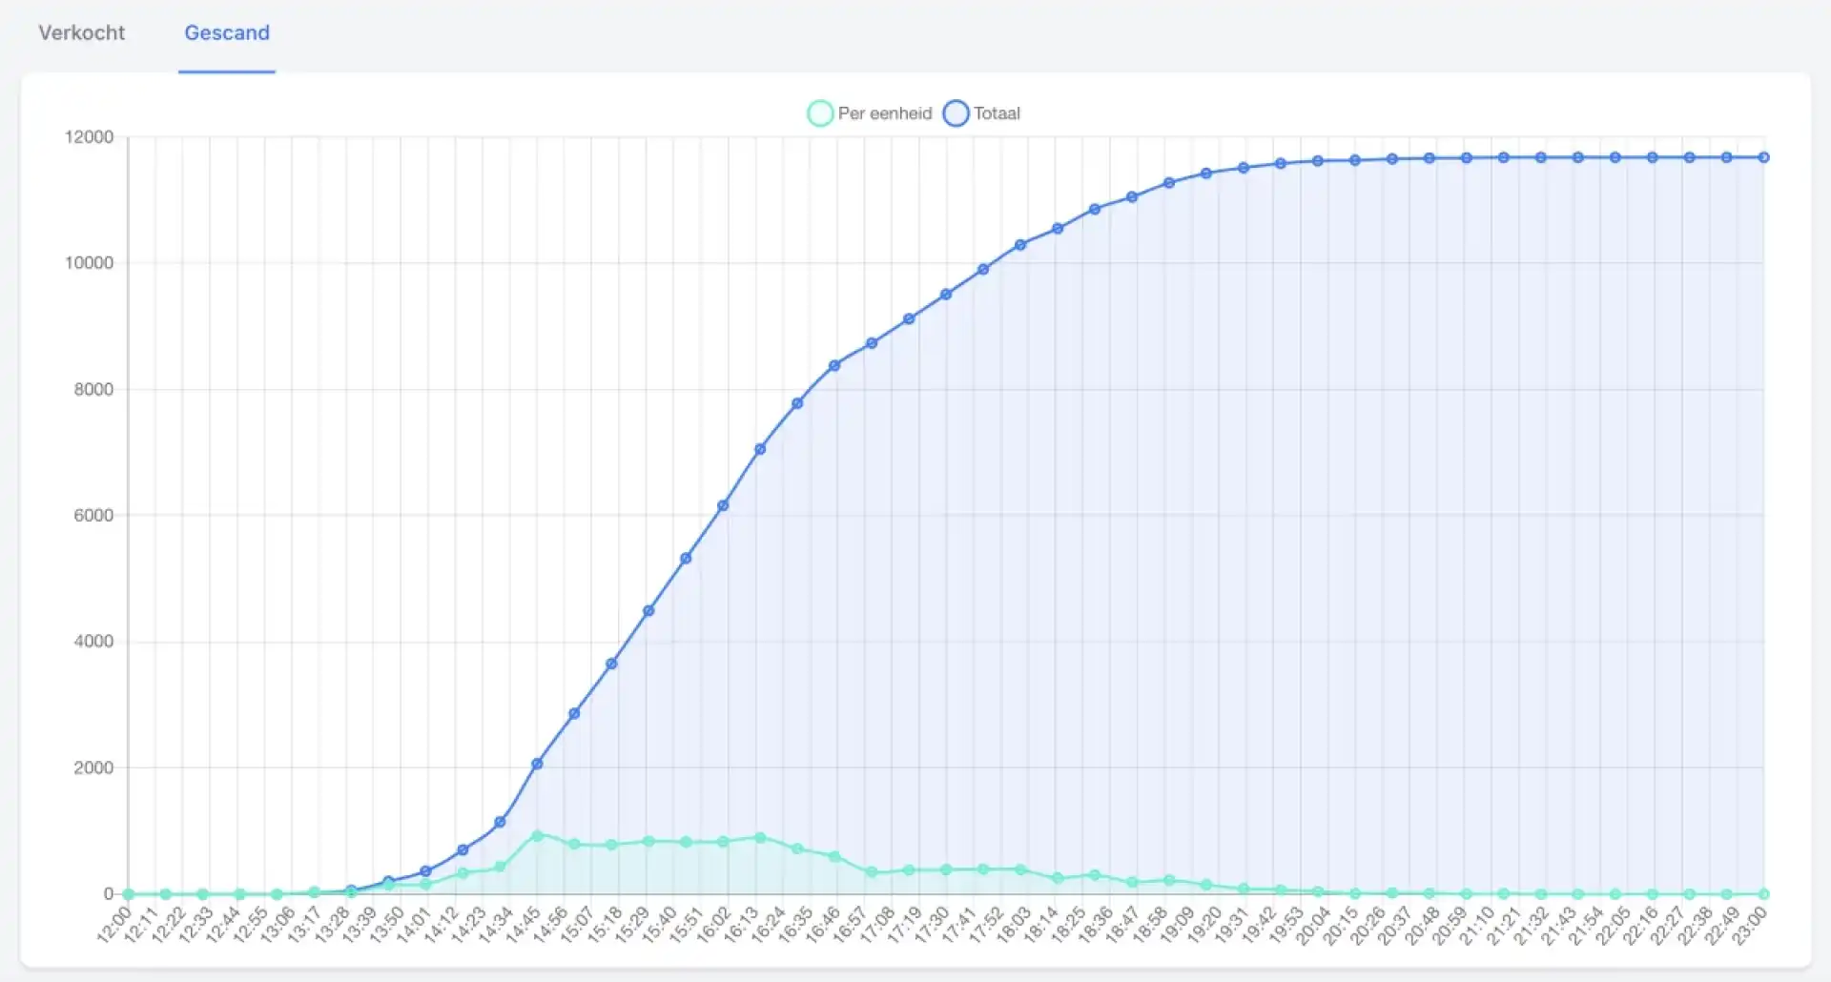Click the 4000 y-axis label

(93, 642)
